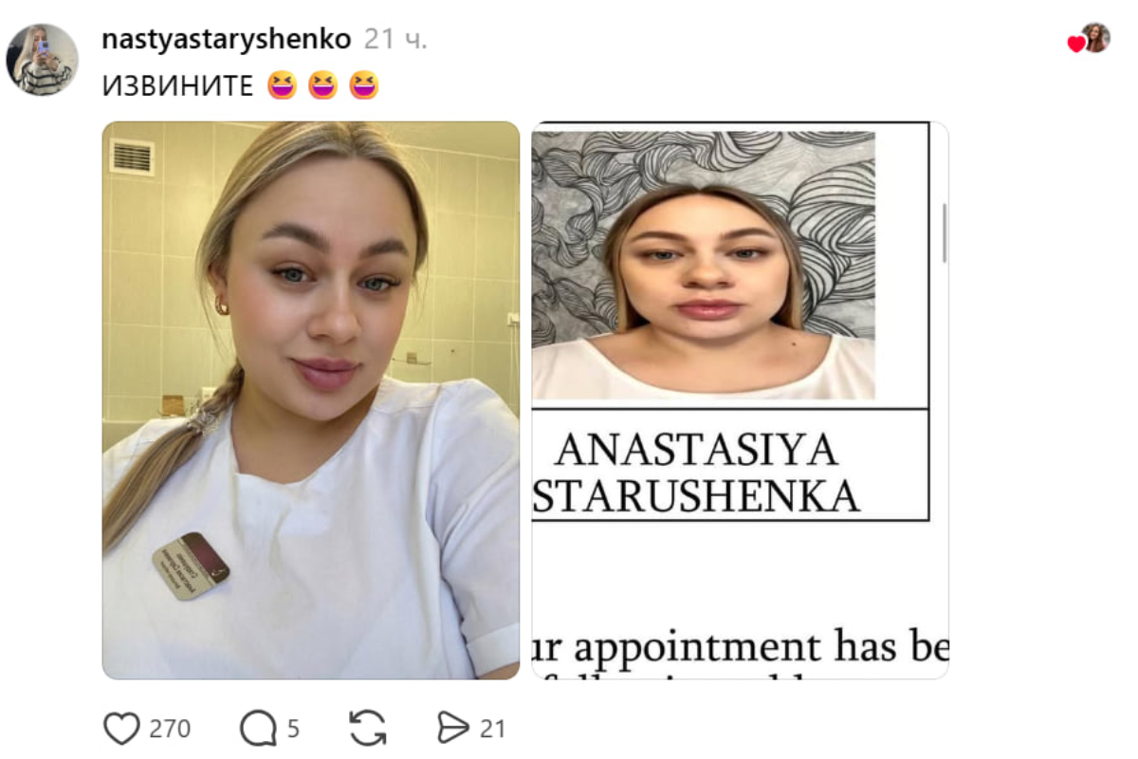Open the nastyastaryshenko profile link
Viewport: 1138px width, 759px height.
[x=226, y=39]
